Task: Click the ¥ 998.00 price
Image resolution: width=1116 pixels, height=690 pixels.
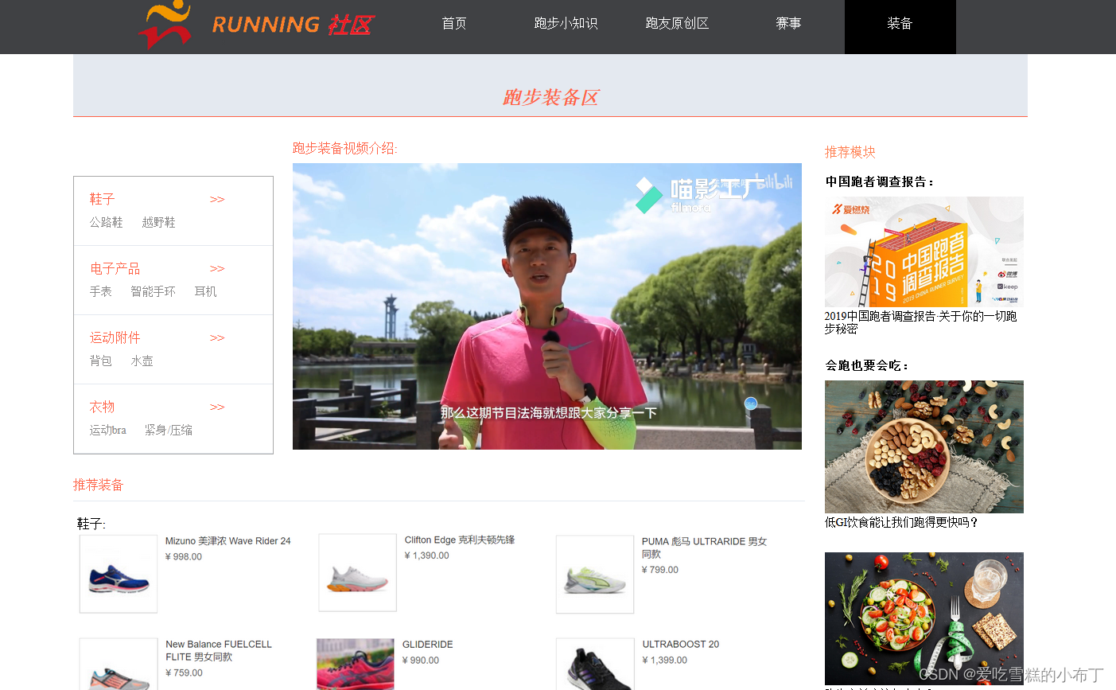Action: 184,557
